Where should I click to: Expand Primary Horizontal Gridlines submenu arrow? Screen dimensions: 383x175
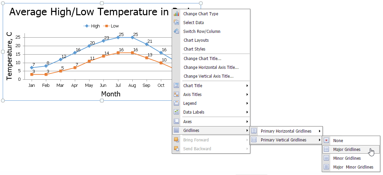coord(319,131)
